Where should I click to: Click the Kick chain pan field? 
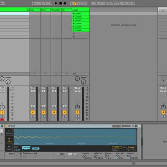click(33, 106)
